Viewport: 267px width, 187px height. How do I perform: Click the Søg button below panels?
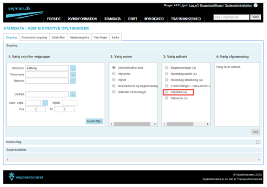pyautogui.click(x=256, y=132)
